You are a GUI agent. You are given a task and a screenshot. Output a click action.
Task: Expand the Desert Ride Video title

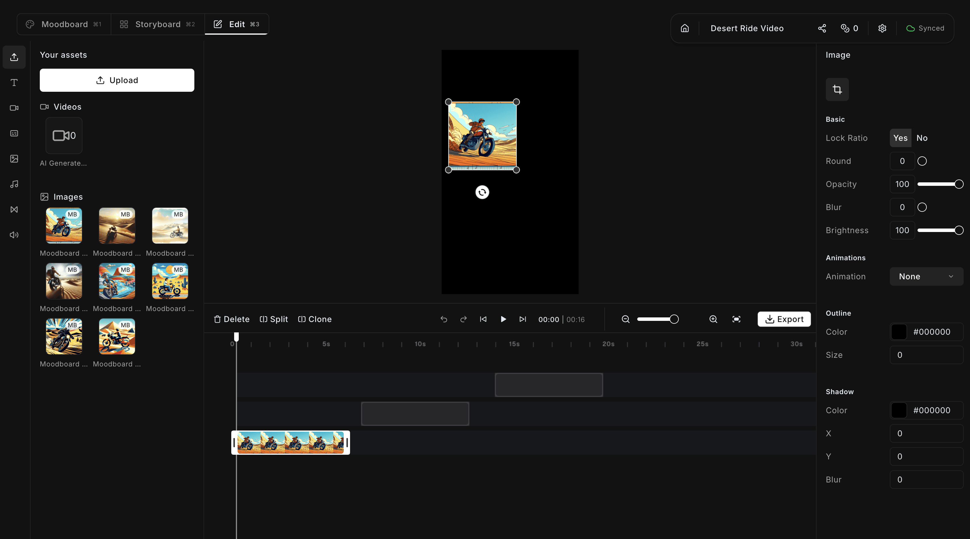pos(747,28)
